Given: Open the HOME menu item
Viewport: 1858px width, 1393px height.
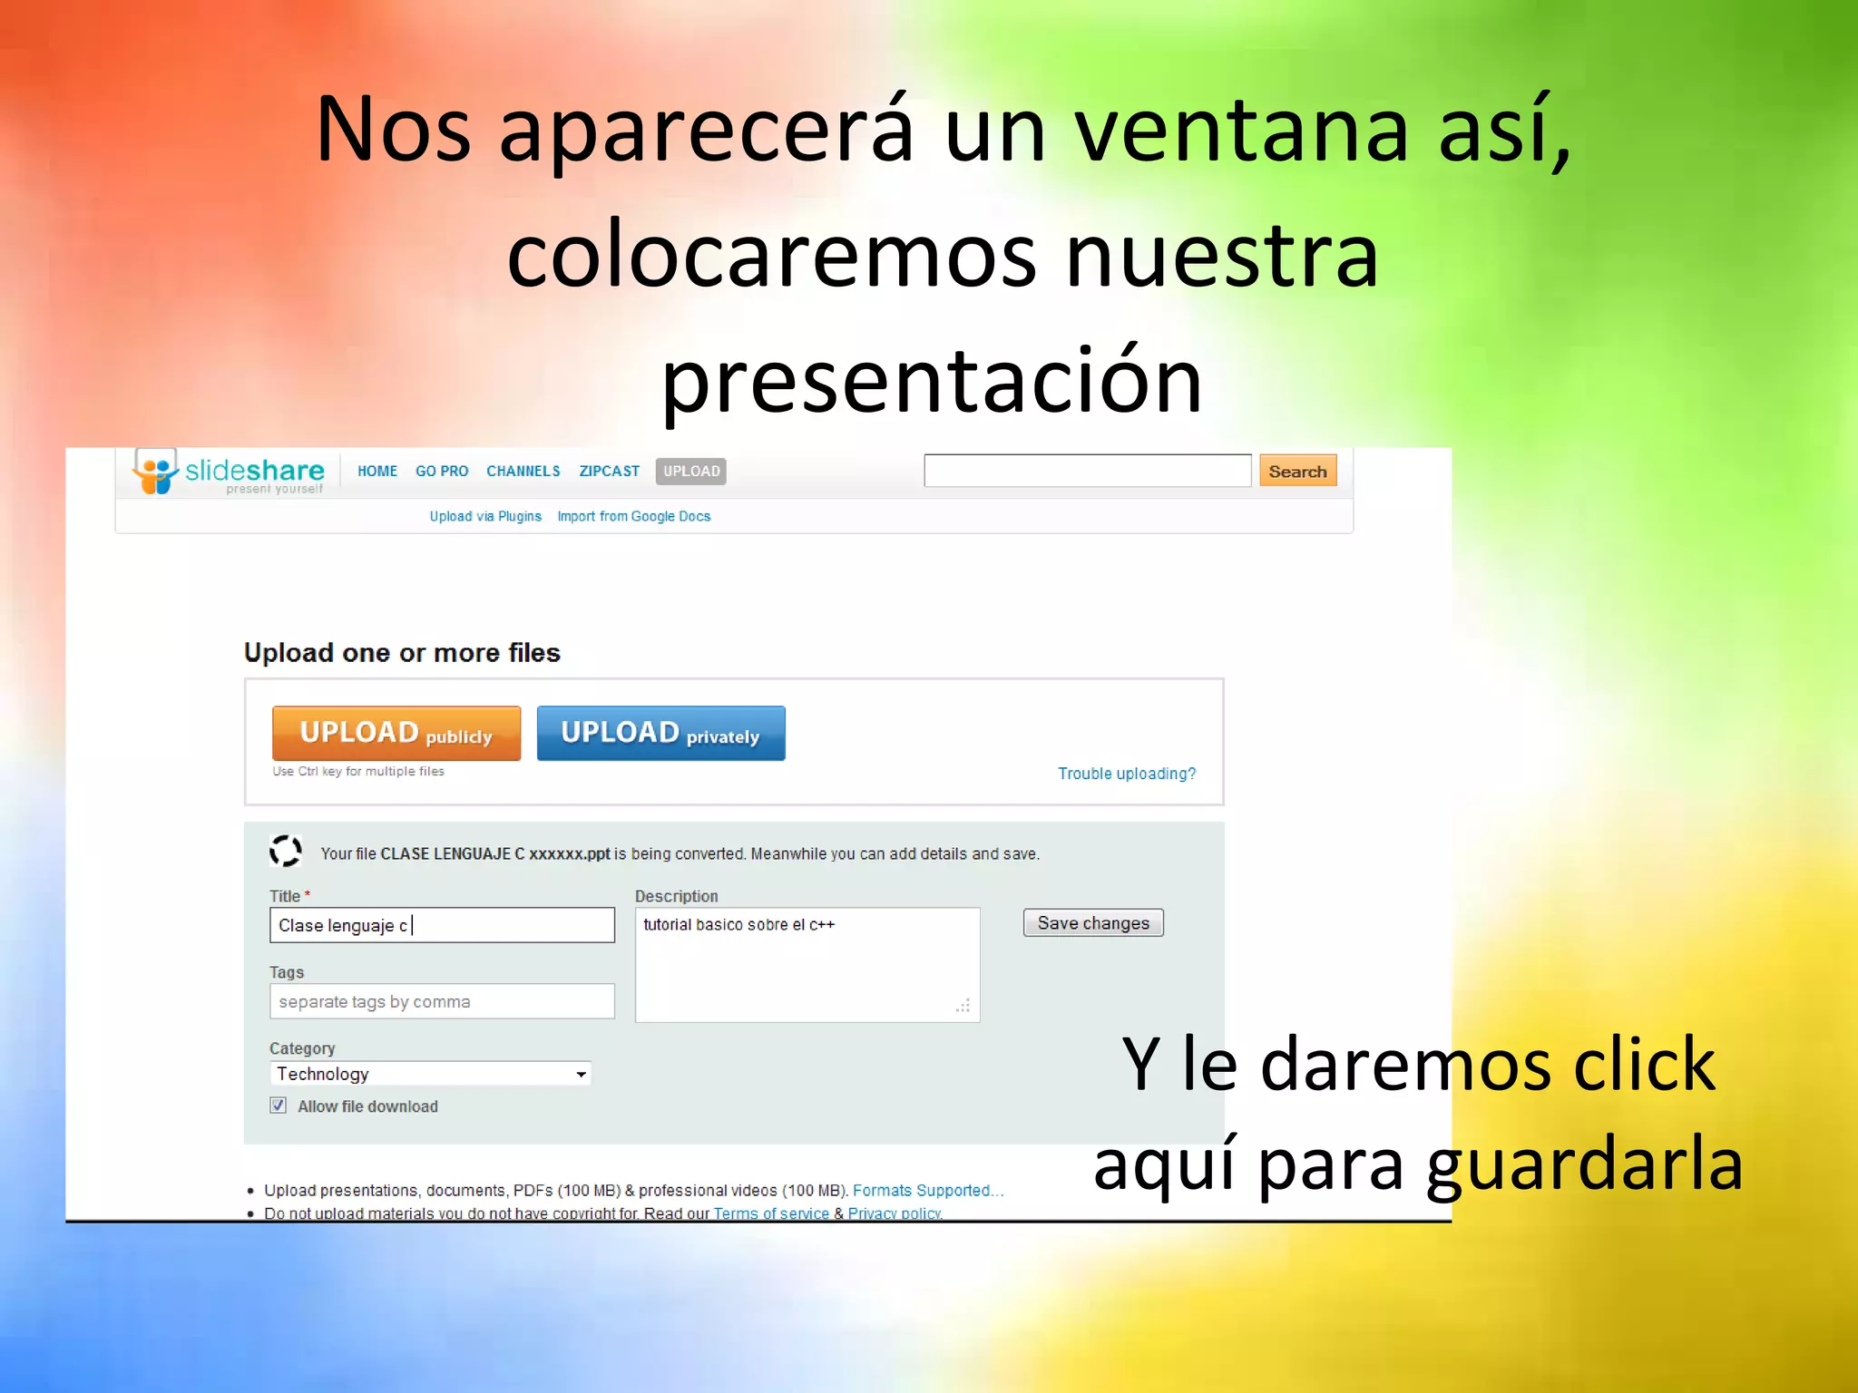Looking at the screenshot, I should [x=377, y=472].
